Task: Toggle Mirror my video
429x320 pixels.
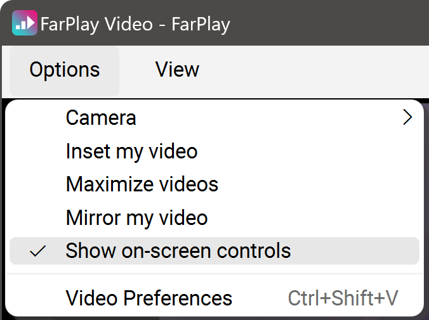Action: click(136, 218)
